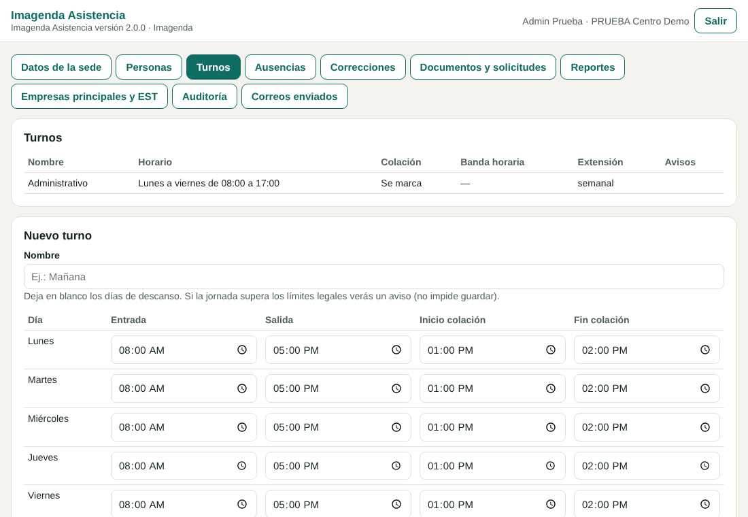
Task: Click the Martes Salida time field
Action: click(338, 388)
